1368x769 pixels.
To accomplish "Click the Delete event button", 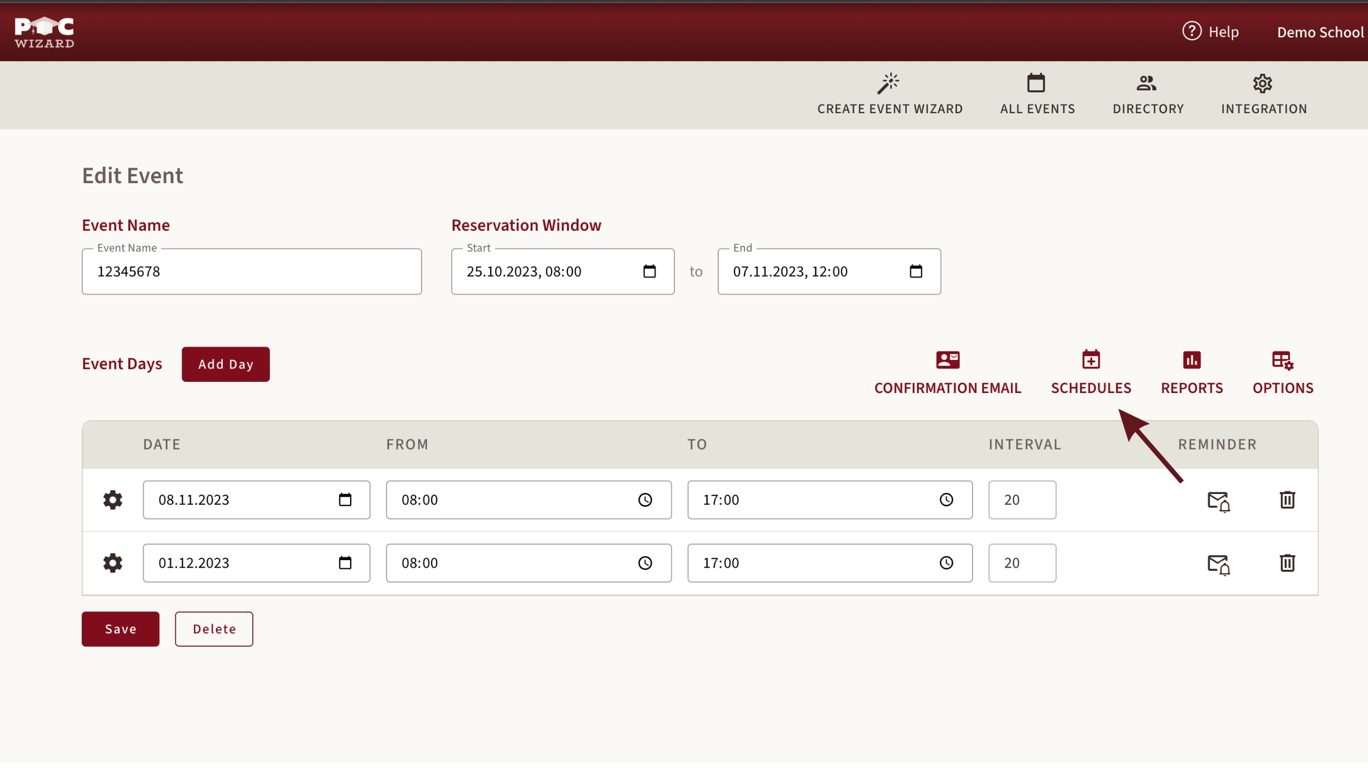I will [x=214, y=629].
